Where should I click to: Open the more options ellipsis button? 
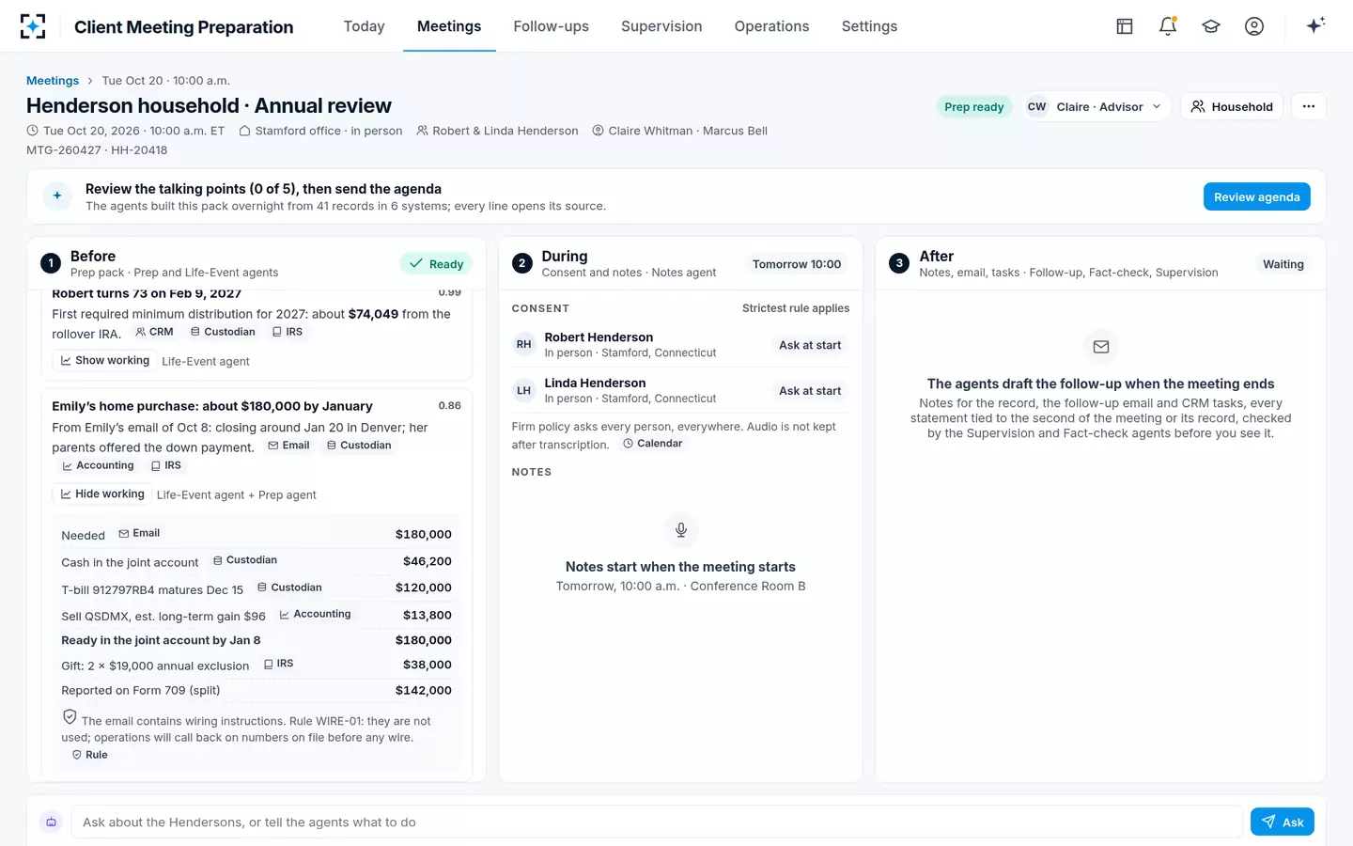tap(1309, 106)
